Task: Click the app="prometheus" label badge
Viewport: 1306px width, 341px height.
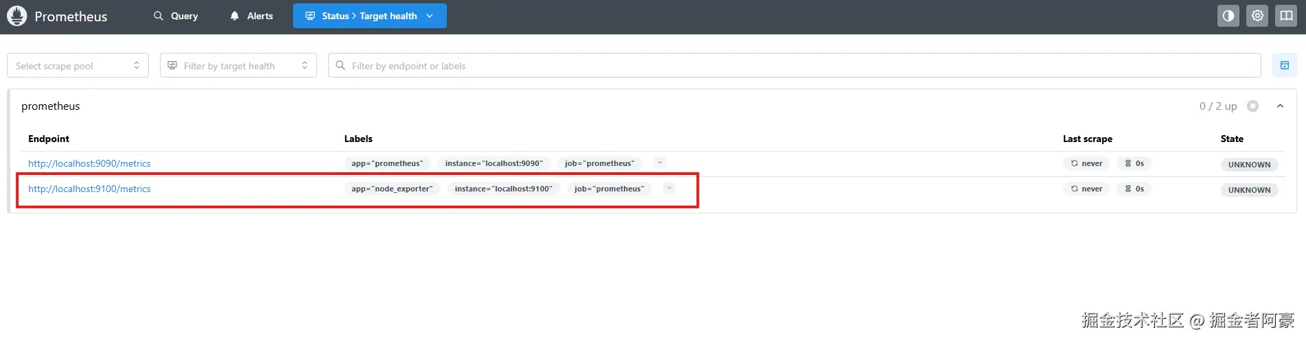Action: point(387,163)
